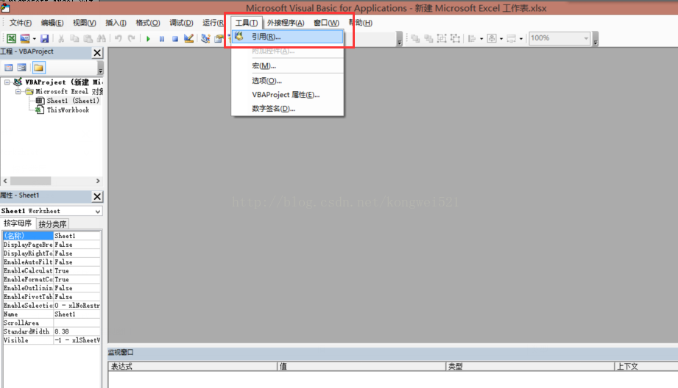This screenshot has width=678, height=388.
Task: Click Send to Back toolbar icon
Action: tap(428, 38)
